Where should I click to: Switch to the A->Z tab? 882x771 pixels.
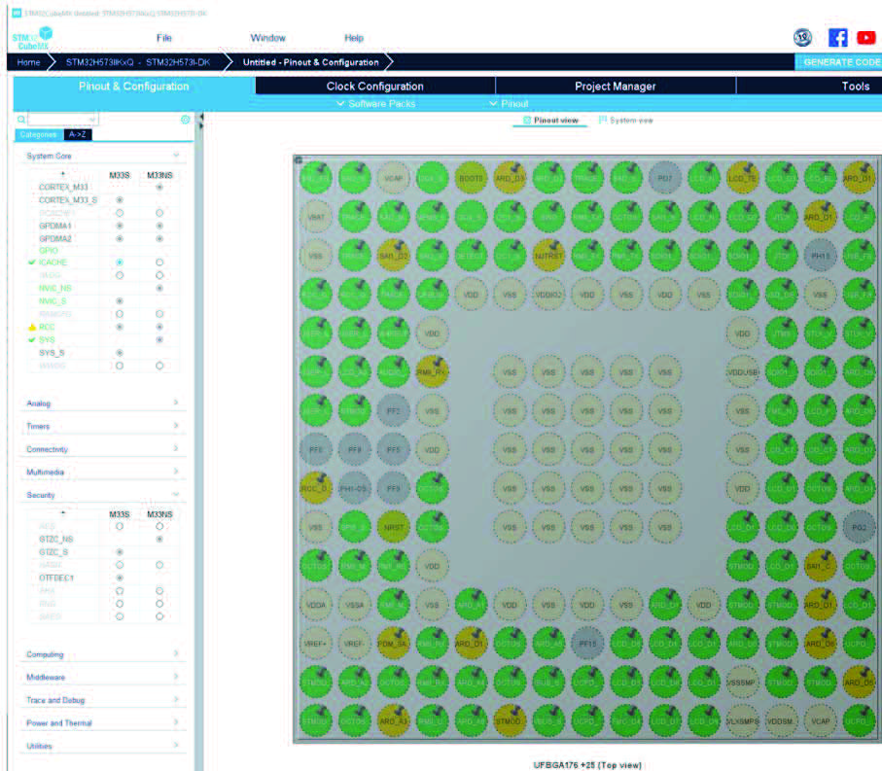pos(78,134)
